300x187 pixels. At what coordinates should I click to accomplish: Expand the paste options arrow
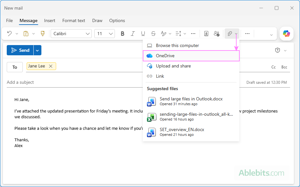pos(33,34)
